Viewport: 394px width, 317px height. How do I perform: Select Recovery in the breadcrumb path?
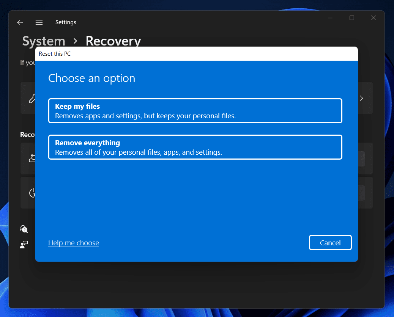coord(113,41)
